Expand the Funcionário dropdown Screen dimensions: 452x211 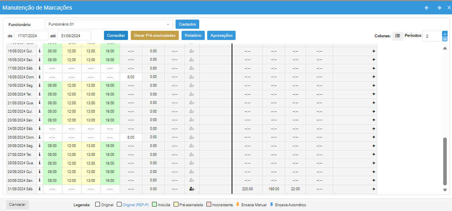168,24
